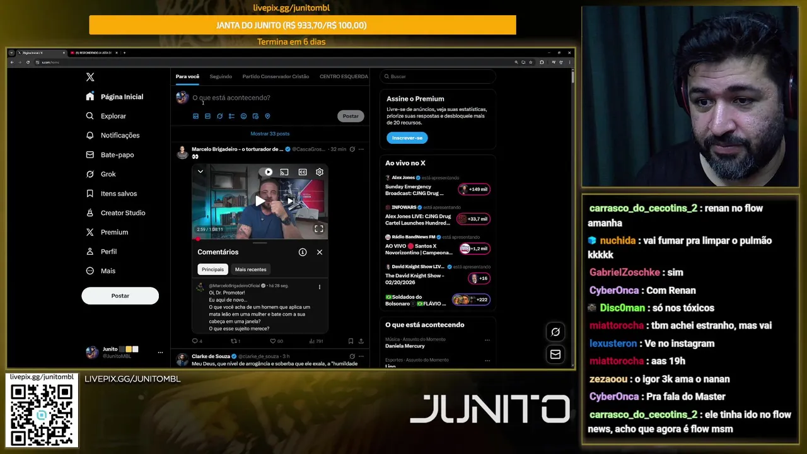Open Comentários info icon
807x454 pixels.
coord(303,252)
